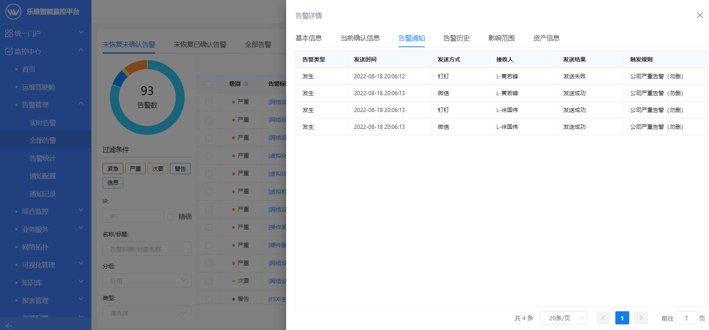709x330 pixels.
Task: Check the first 严重 alarm row
Action: pos(209,102)
